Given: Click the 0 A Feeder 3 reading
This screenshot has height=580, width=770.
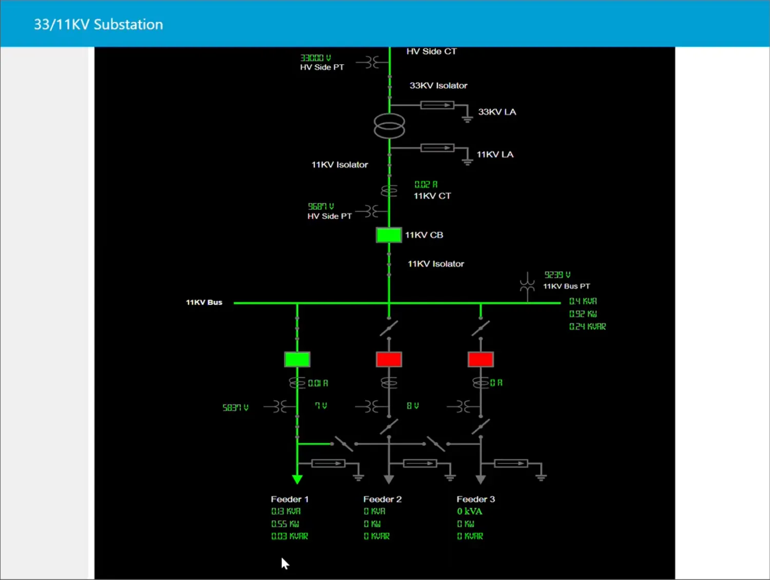Looking at the screenshot, I should (x=496, y=383).
